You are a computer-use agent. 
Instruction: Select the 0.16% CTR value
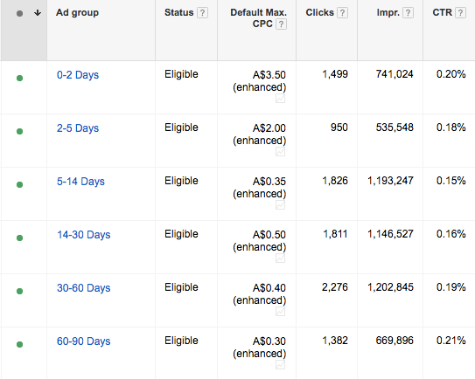pos(451,234)
